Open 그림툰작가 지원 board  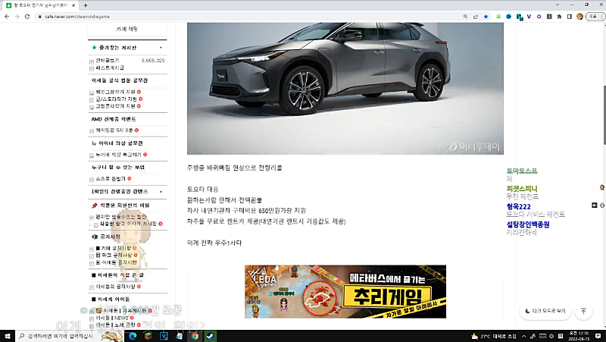click(115, 106)
